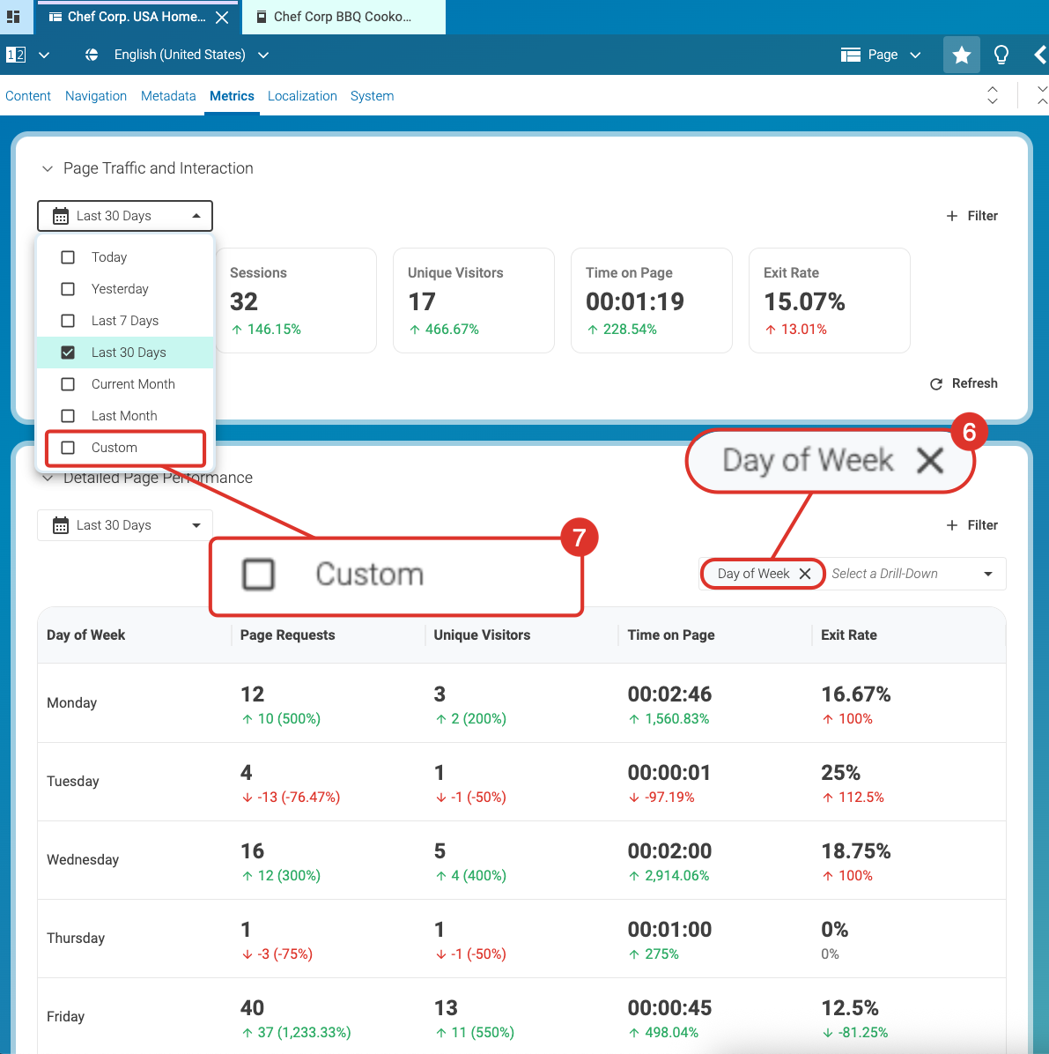Click the lightbulb hints icon

point(1001,56)
